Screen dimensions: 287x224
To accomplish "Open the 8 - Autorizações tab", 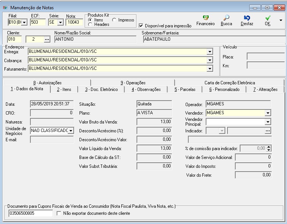I will (x=47, y=83).
